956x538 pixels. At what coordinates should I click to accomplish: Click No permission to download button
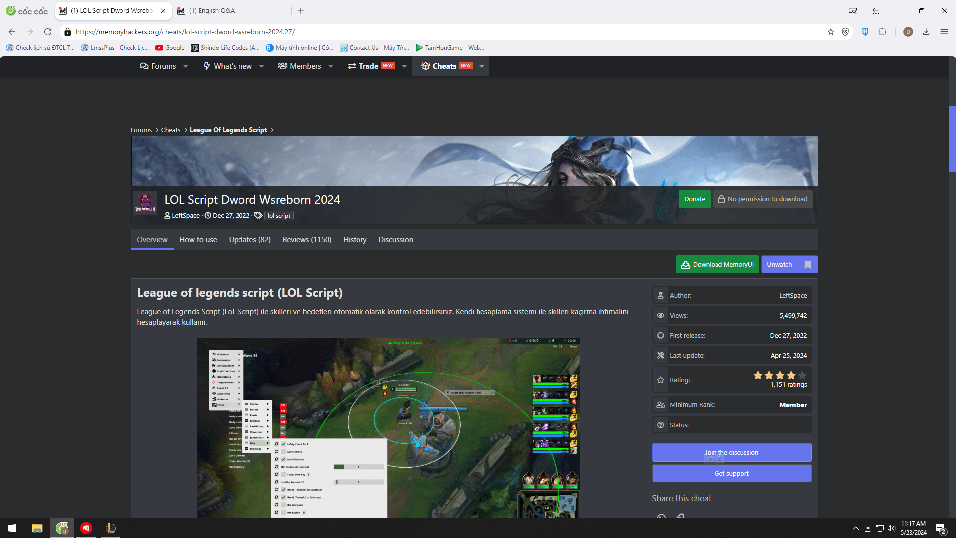pos(762,199)
